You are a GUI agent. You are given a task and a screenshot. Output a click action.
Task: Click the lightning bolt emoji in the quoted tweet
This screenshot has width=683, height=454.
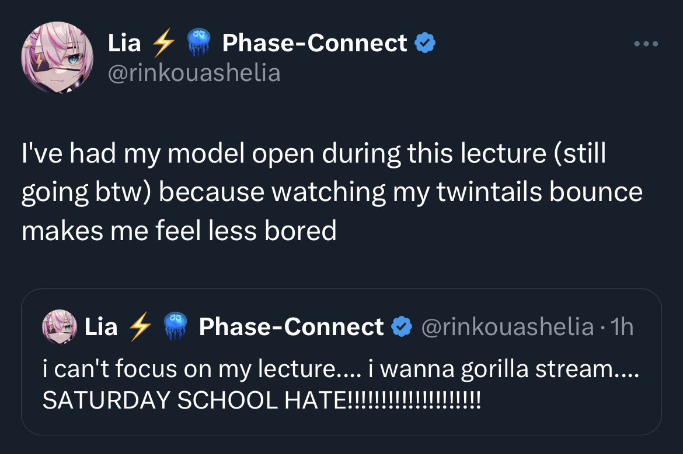139,327
